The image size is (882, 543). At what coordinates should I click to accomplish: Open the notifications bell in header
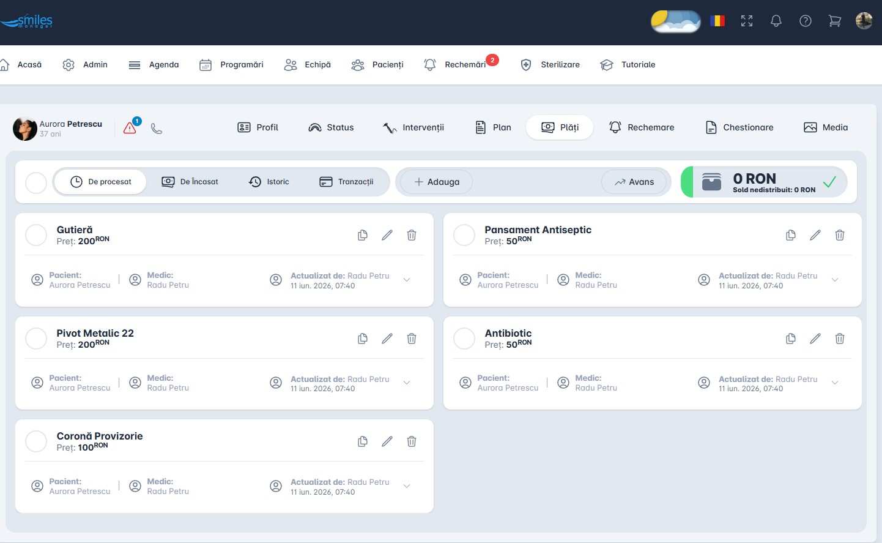coord(776,21)
